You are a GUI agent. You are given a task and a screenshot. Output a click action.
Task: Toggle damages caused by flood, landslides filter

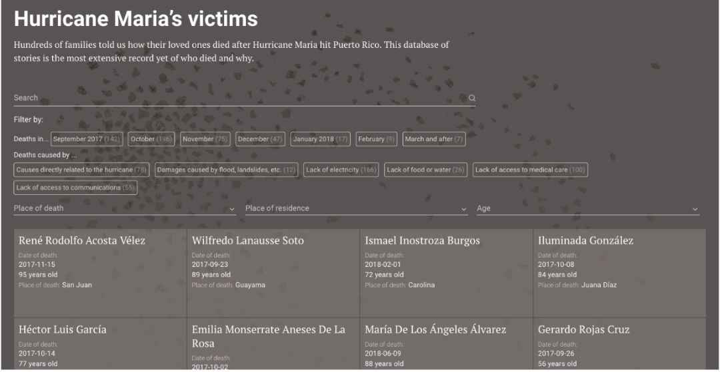point(226,170)
